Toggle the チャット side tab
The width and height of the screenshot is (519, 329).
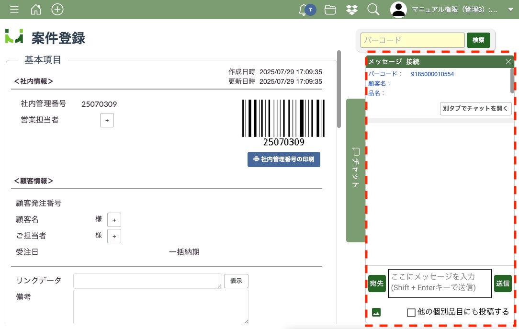355,170
